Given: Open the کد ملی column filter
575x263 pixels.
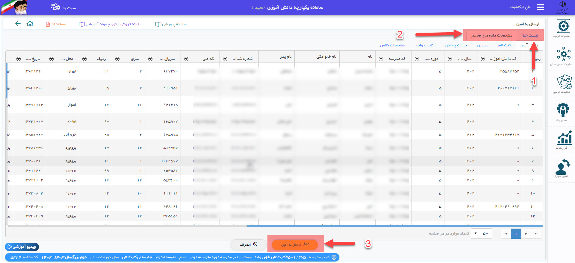Looking at the screenshot, I should [186, 59].
